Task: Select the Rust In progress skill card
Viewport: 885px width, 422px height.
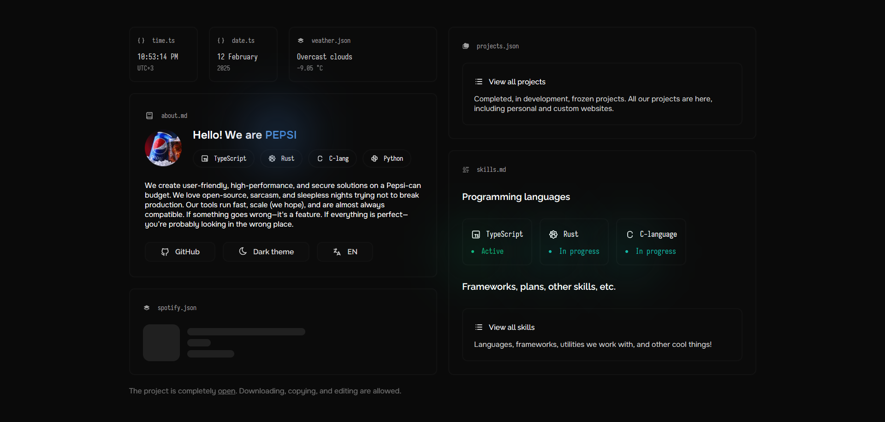Action: [x=574, y=242]
